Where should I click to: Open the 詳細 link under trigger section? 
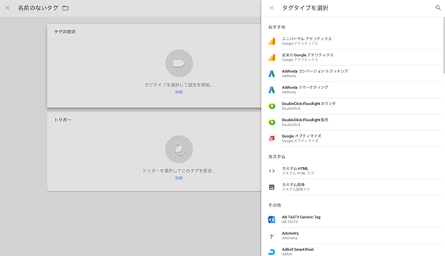[179, 178]
